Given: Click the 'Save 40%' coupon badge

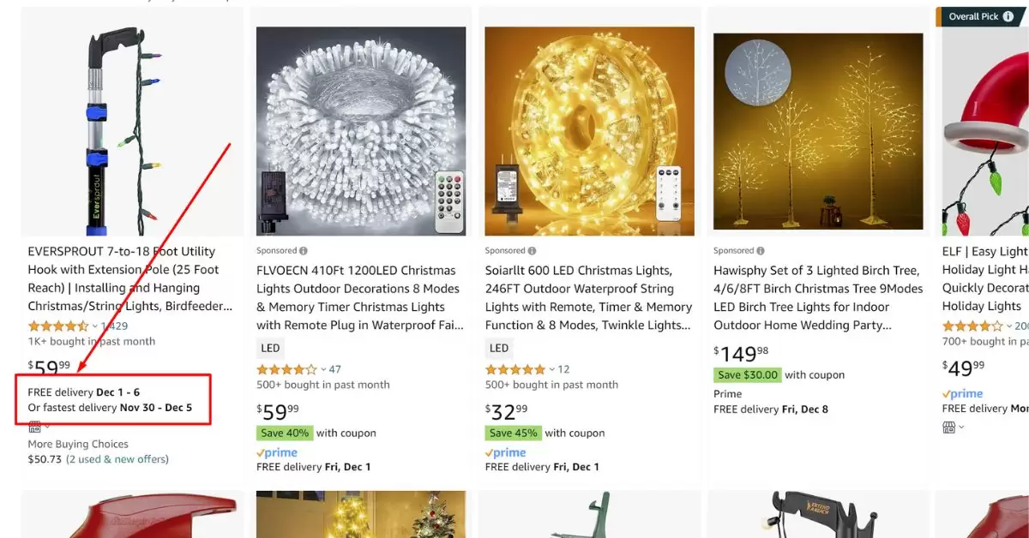Looking at the screenshot, I should [x=284, y=433].
